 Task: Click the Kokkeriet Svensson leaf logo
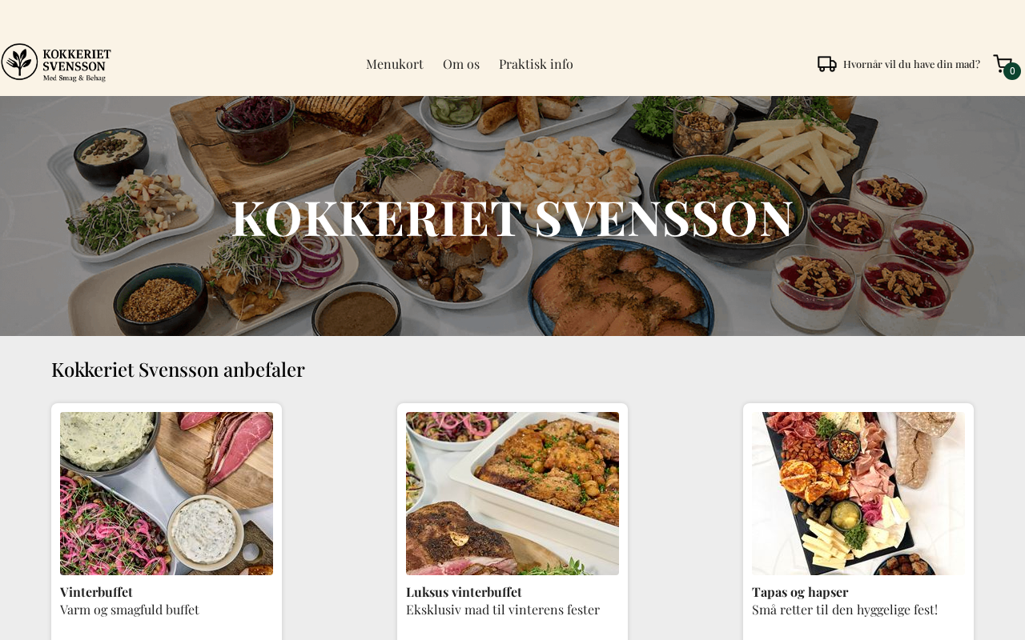coord(20,62)
